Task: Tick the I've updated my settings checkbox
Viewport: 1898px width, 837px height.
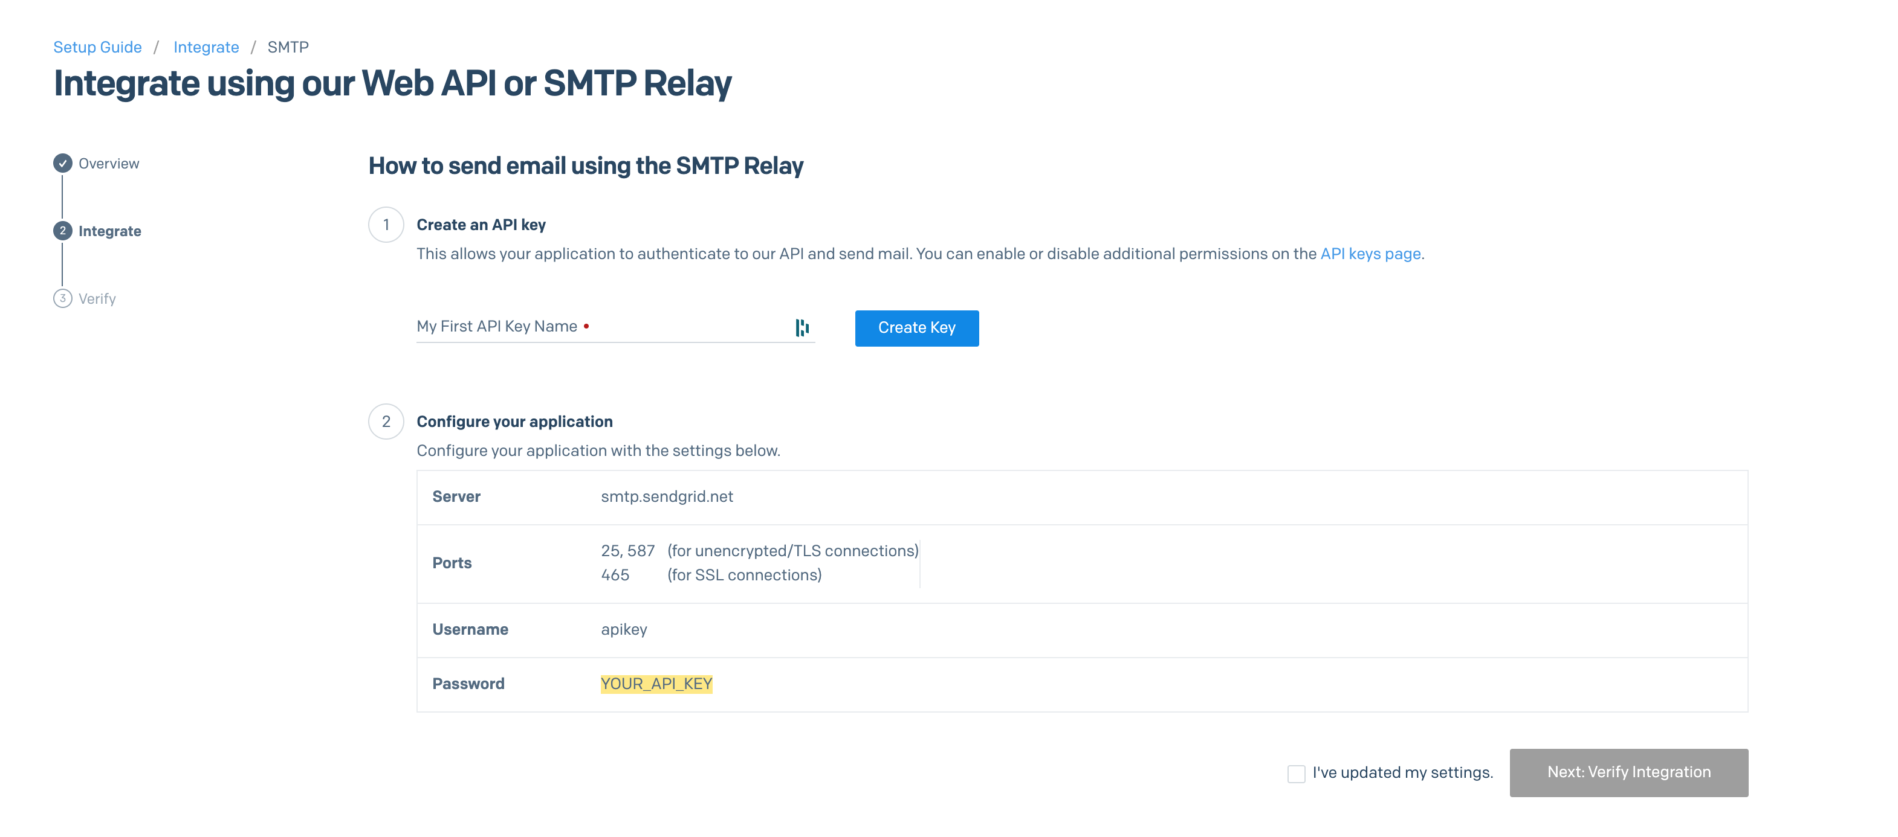Action: [1296, 774]
